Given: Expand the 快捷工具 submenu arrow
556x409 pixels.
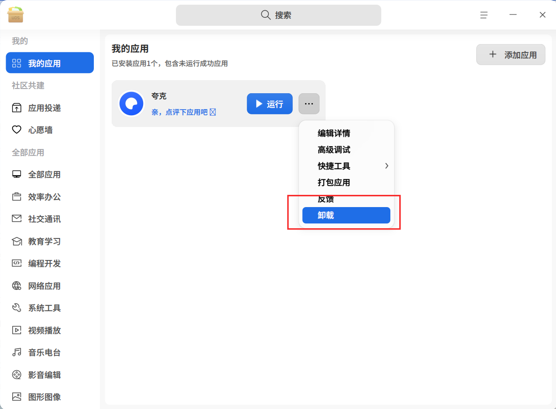Looking at the screenshot, I should 387,166.
